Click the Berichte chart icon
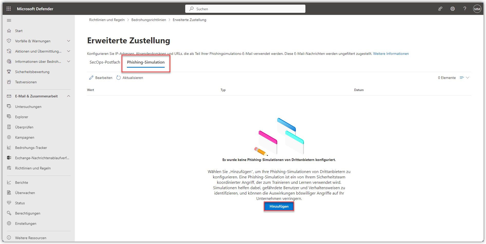Screen dimensions: 486x244 9,182
